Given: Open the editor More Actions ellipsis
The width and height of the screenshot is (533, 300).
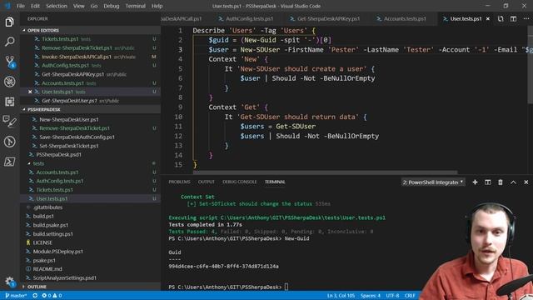Looking at the screenshot, I should point(526,18).
